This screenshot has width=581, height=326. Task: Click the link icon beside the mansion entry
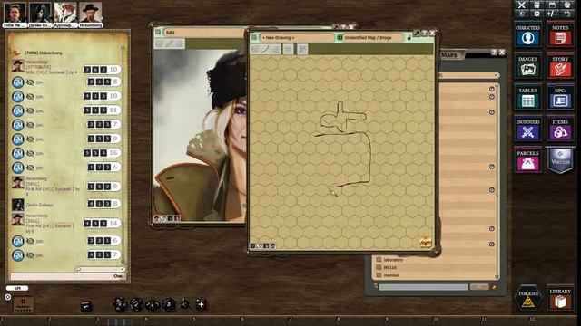coord(379,275)
